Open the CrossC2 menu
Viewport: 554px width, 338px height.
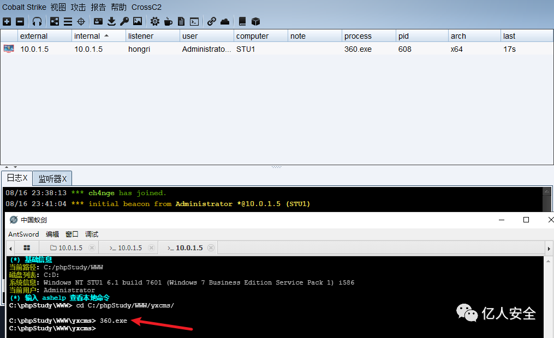click(146, 7)
